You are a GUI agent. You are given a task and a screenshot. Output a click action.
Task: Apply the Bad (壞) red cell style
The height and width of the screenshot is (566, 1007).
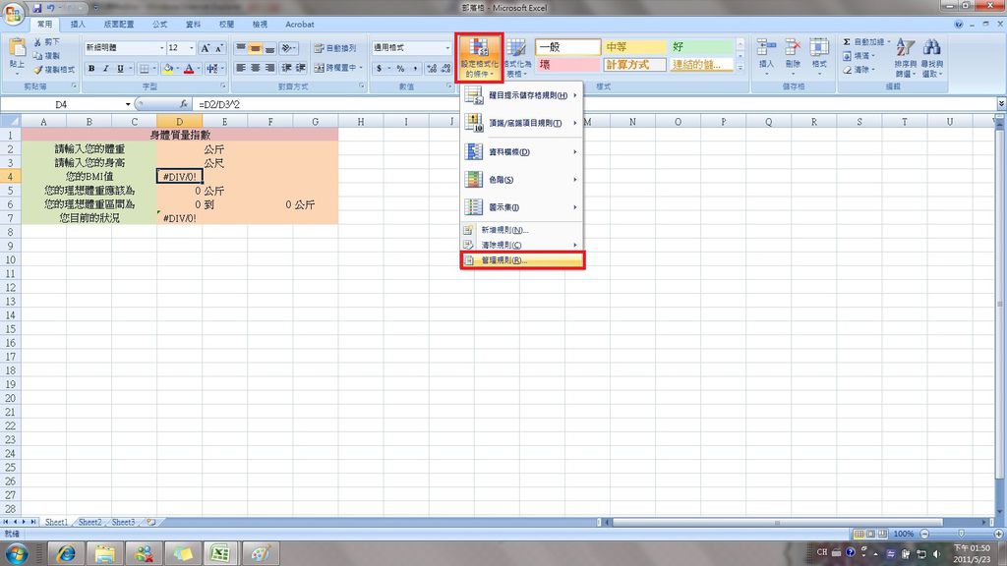[567, 65]
